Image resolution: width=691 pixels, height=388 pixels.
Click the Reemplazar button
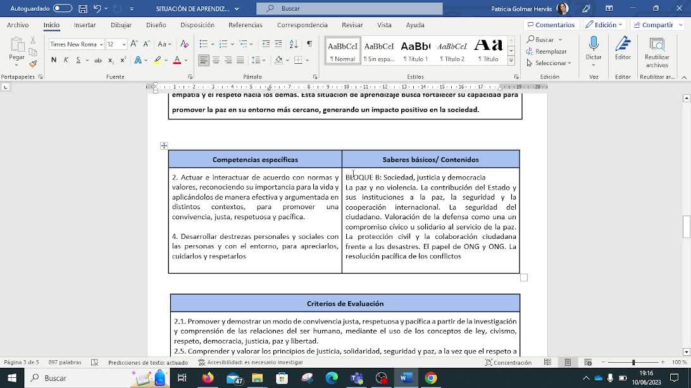tap(547, 51)
